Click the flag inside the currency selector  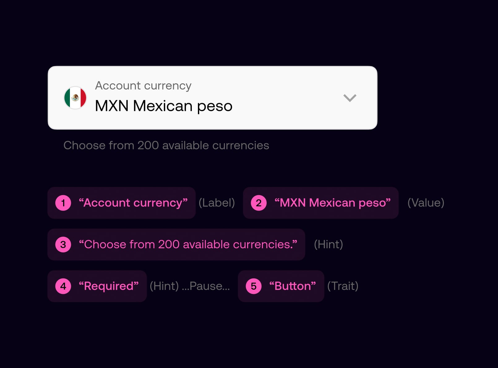click(75, 98)
